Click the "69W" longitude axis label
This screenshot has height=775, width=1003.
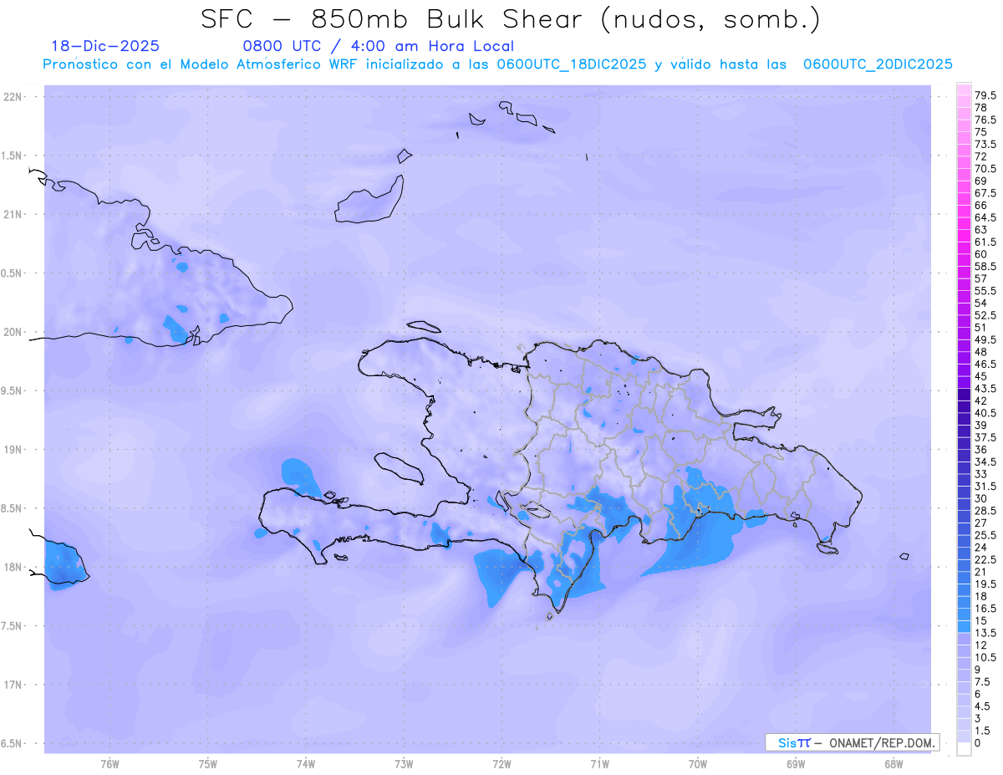click(796, 764)
